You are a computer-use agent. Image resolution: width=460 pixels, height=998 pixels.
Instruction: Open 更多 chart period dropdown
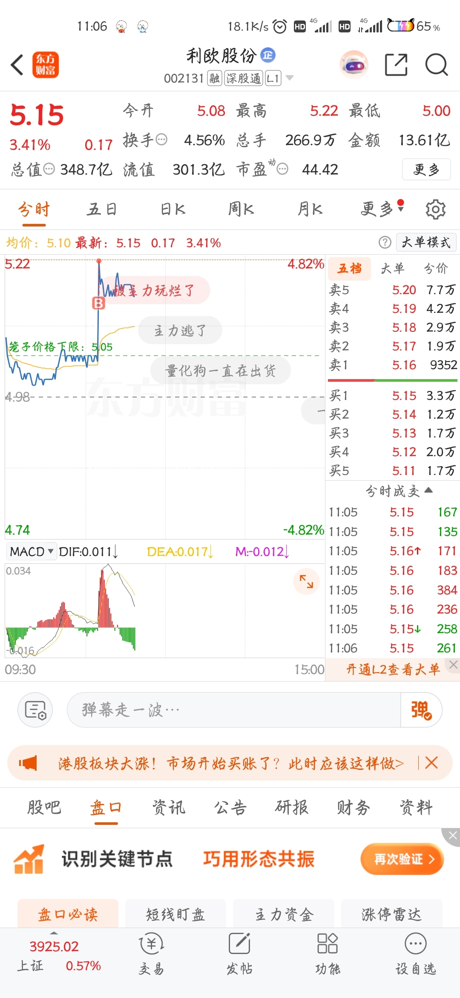382,209
